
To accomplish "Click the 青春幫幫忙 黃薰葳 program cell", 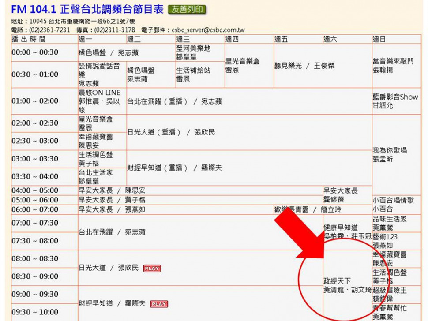I will (397, 312).
